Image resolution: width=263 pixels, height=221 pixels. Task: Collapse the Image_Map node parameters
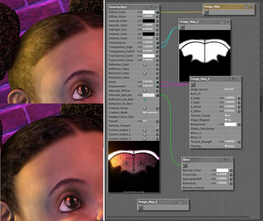(246, 7)
